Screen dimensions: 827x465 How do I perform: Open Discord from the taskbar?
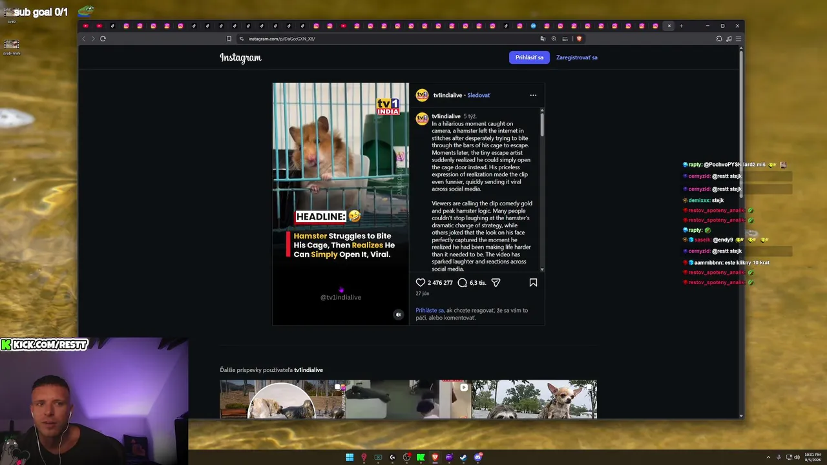(478, 457)
